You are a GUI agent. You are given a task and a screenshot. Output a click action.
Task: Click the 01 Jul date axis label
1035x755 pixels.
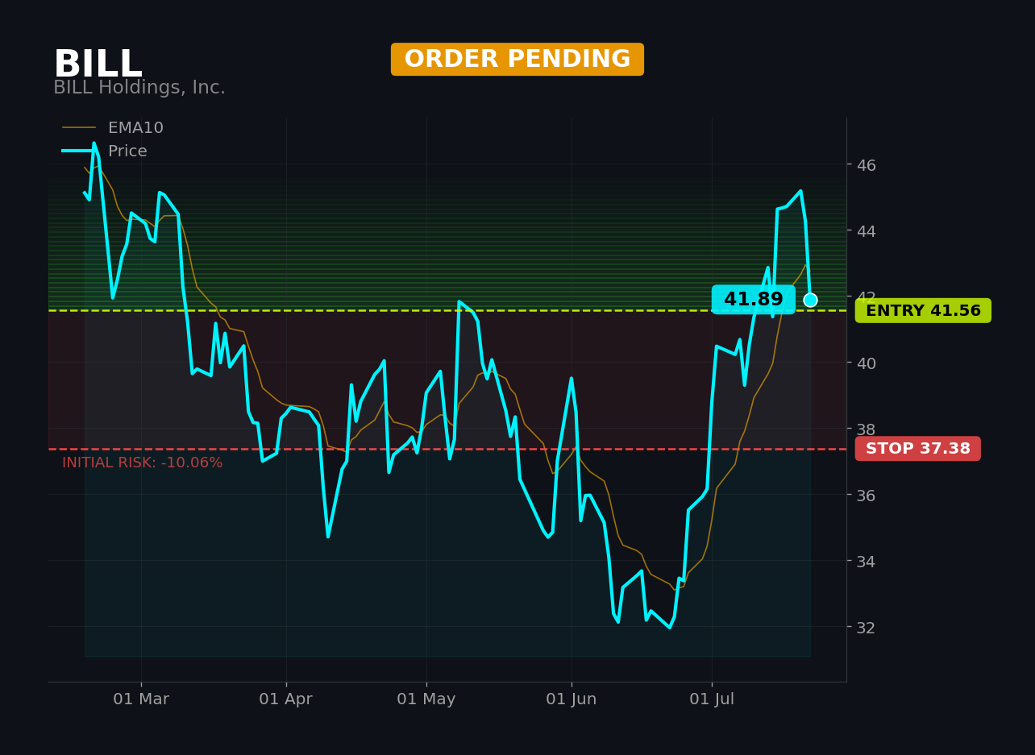(x=712, y=699)
